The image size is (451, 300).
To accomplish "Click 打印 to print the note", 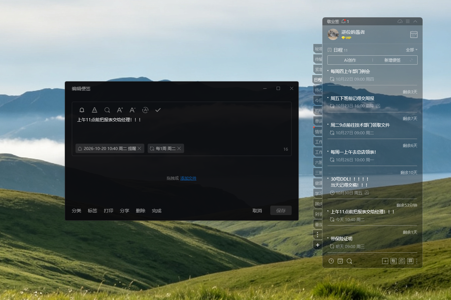I will tap(109, 211).
